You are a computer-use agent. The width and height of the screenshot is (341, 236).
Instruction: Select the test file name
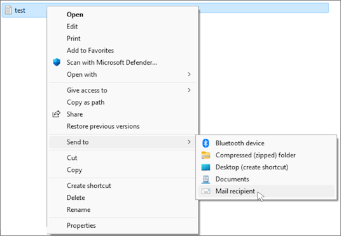[x=20, y=10]
